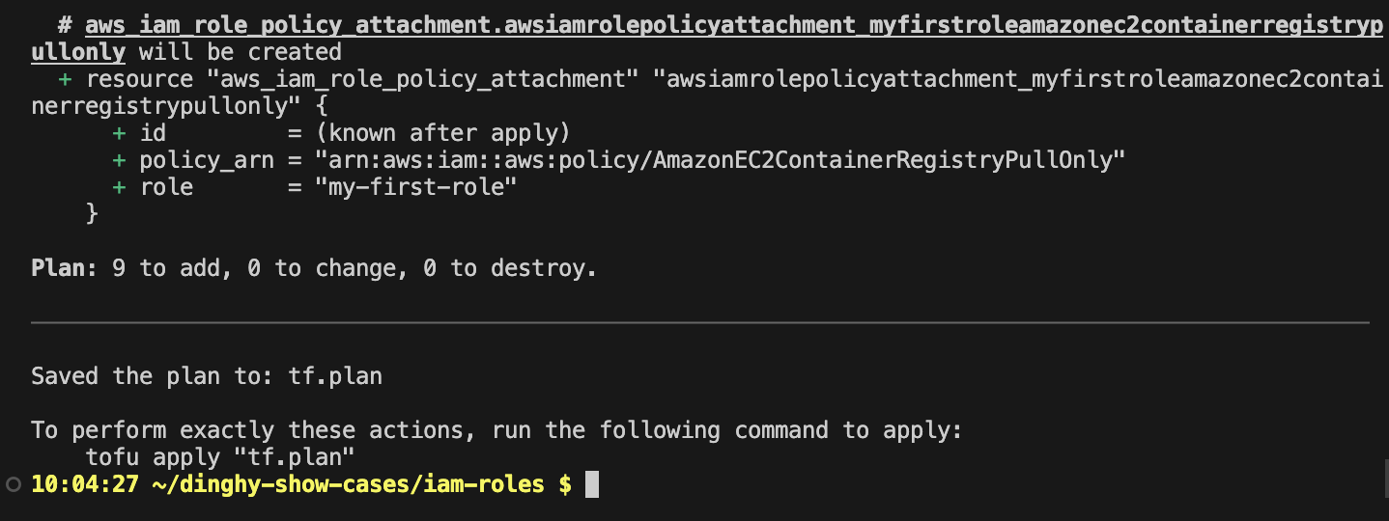Click the ~/dinghy-show-cases/iam-roles path in the prompt
This screenshot has width=1389, height=521.
point(348,483)
